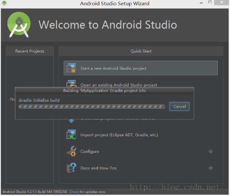
Task: Click the open existing project folder icon
Action: click(71, 84)
